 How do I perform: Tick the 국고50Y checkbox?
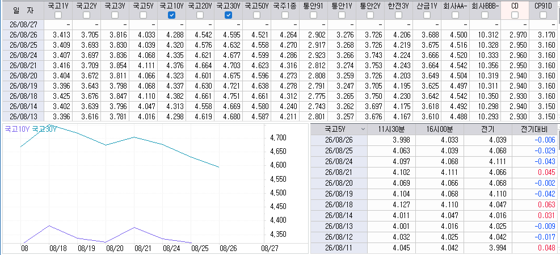click(x=257, y=15)
